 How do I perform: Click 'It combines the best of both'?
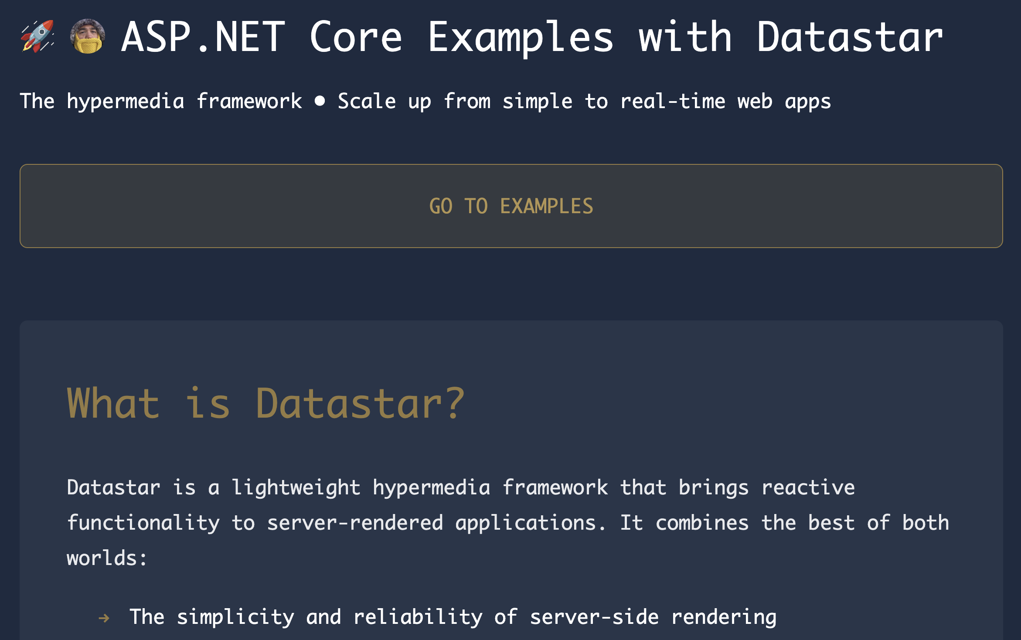click(785, 523)
